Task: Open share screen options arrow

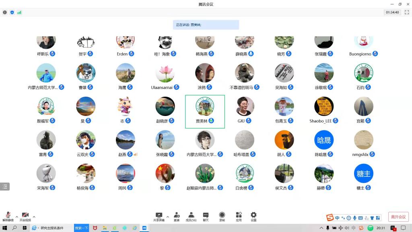Action: pos(168,217)
